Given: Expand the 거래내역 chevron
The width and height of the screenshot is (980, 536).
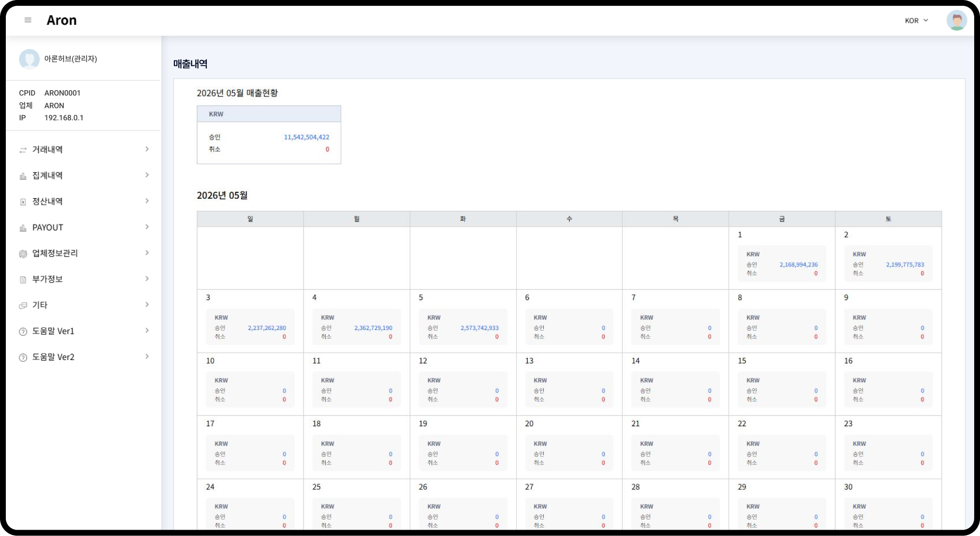Looking at the screenshot, I should [x=147, y=149].
